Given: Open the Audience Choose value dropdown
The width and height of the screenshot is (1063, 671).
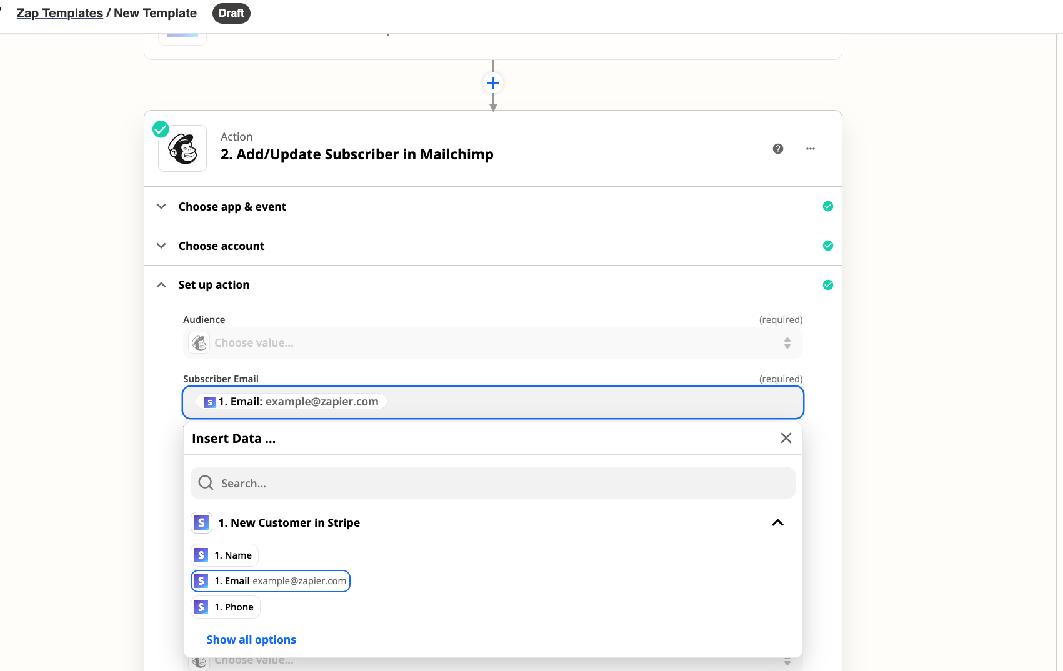Looking at the screenshot, I should click(492, 343).
